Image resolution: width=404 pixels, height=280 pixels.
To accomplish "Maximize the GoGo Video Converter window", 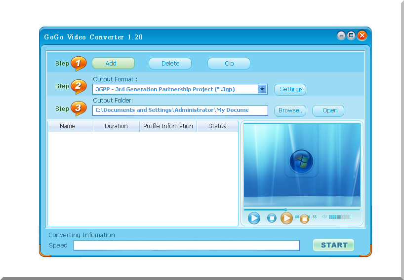I will click(351, 35).
